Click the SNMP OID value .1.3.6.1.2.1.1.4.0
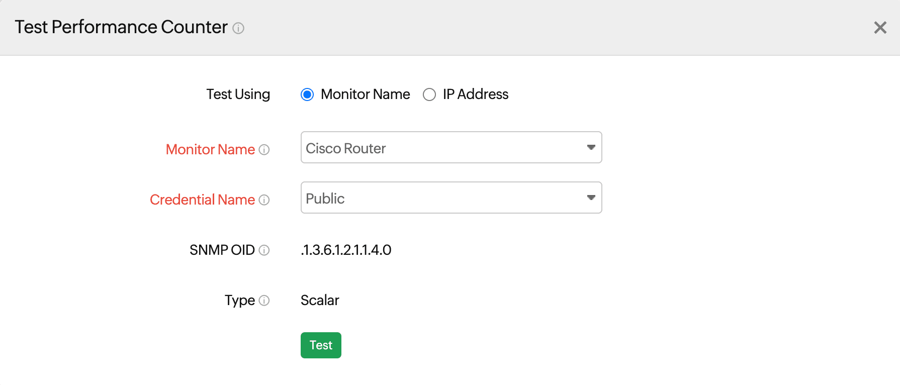Viewport: 900px width, 385px height. coord(346,250)
